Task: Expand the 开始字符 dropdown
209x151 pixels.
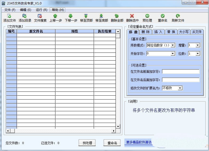Action: [x=173, y=54]
